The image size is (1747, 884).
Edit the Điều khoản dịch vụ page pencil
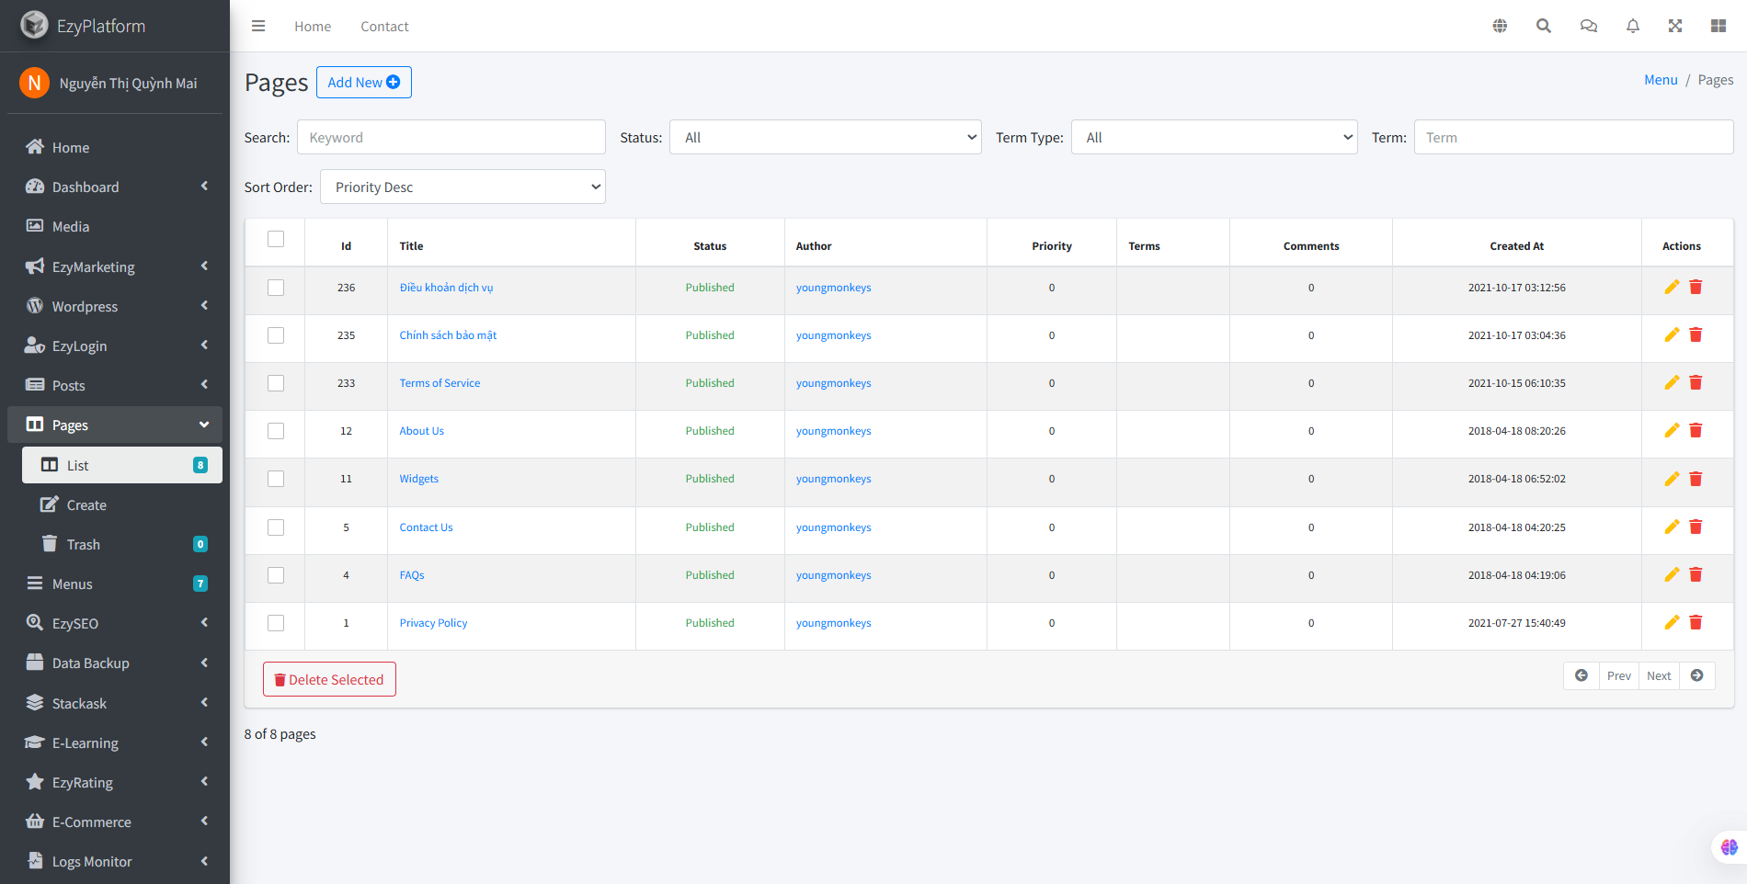[1672, 288]
